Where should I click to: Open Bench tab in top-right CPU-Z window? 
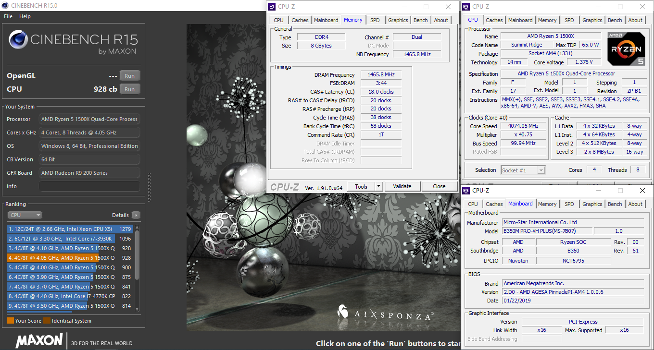tap(615, 20)
